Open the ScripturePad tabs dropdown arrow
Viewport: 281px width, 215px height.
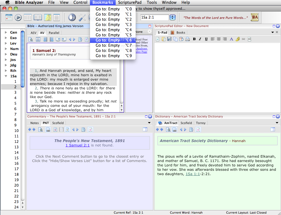pos(273,32)
